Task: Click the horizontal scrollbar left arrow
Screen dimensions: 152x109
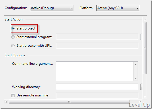Action: coord(6,102)
